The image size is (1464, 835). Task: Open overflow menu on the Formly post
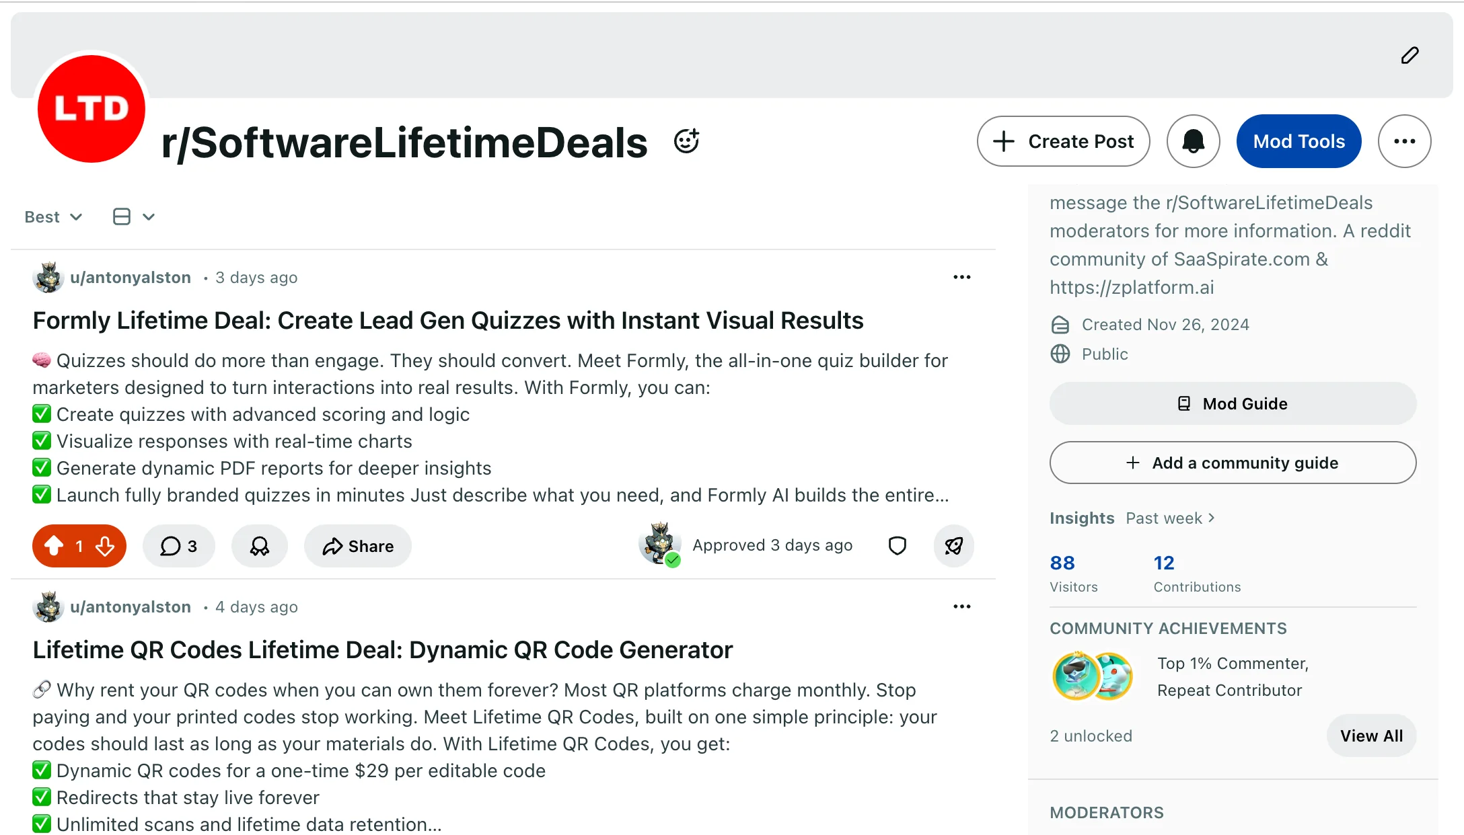tap(961, 277)
